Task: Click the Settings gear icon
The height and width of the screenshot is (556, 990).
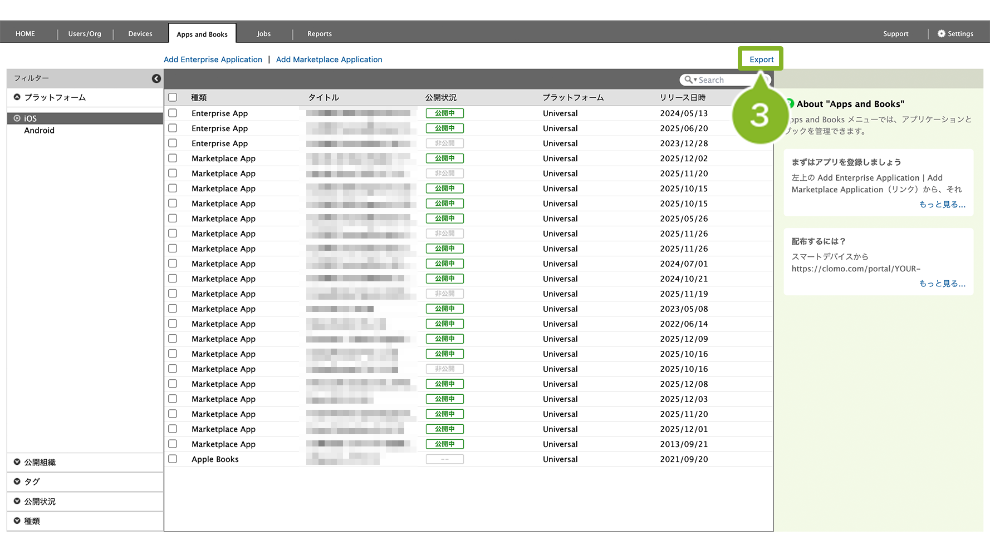Action: pos(941,34)
